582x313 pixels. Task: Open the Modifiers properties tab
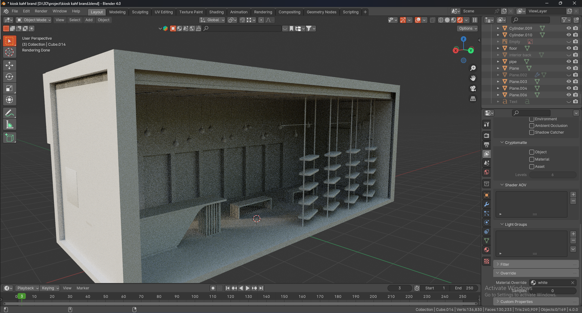(x=487, y=204)
